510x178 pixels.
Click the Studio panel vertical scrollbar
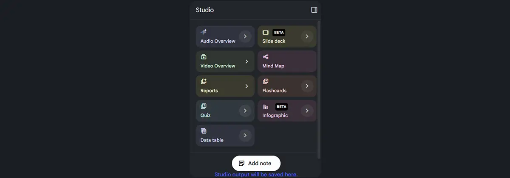click(x=319, y=85)
